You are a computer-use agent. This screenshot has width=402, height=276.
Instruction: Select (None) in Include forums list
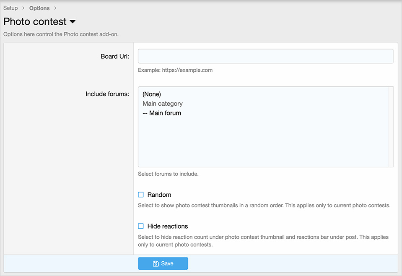152,94
